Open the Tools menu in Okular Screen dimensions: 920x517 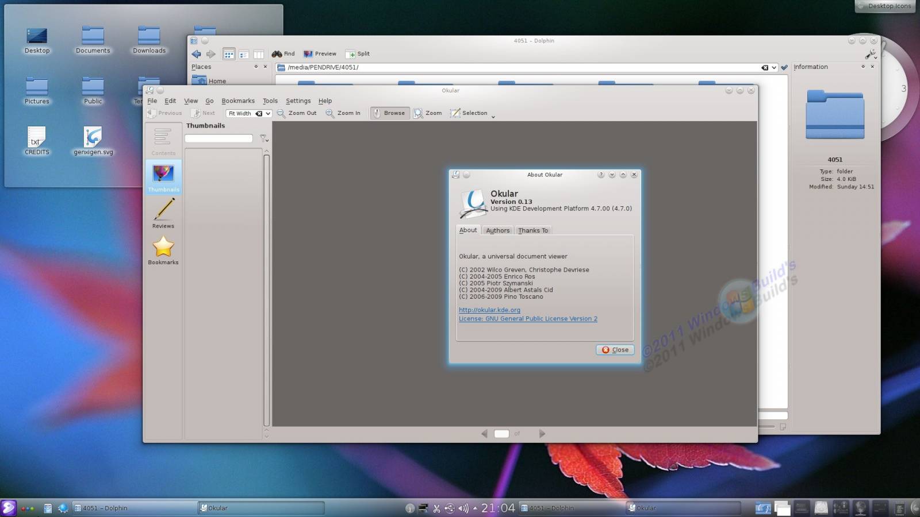270,101
